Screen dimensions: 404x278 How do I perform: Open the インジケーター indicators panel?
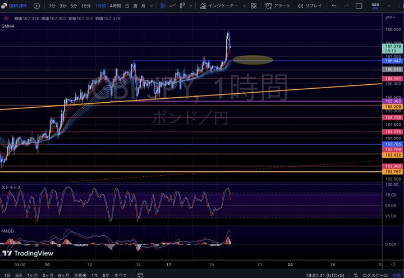click(219, 6)
